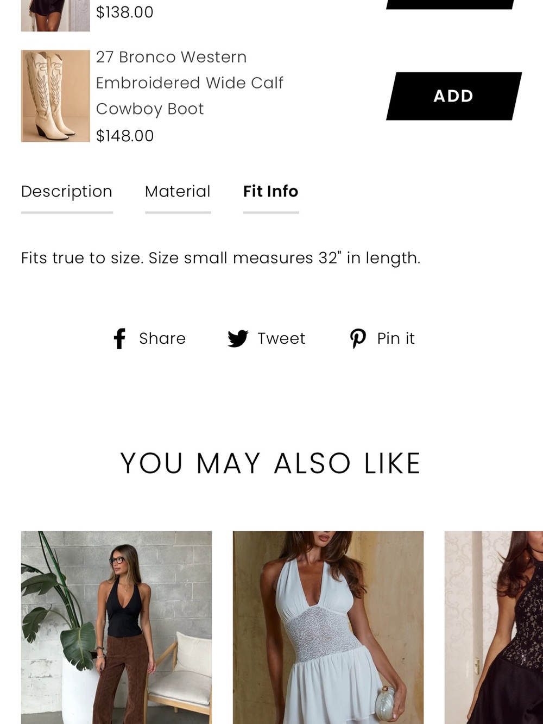Switch to the Material tab
Image resolution: width=543 pixels, height=724 pixels.
pos(178,191)
